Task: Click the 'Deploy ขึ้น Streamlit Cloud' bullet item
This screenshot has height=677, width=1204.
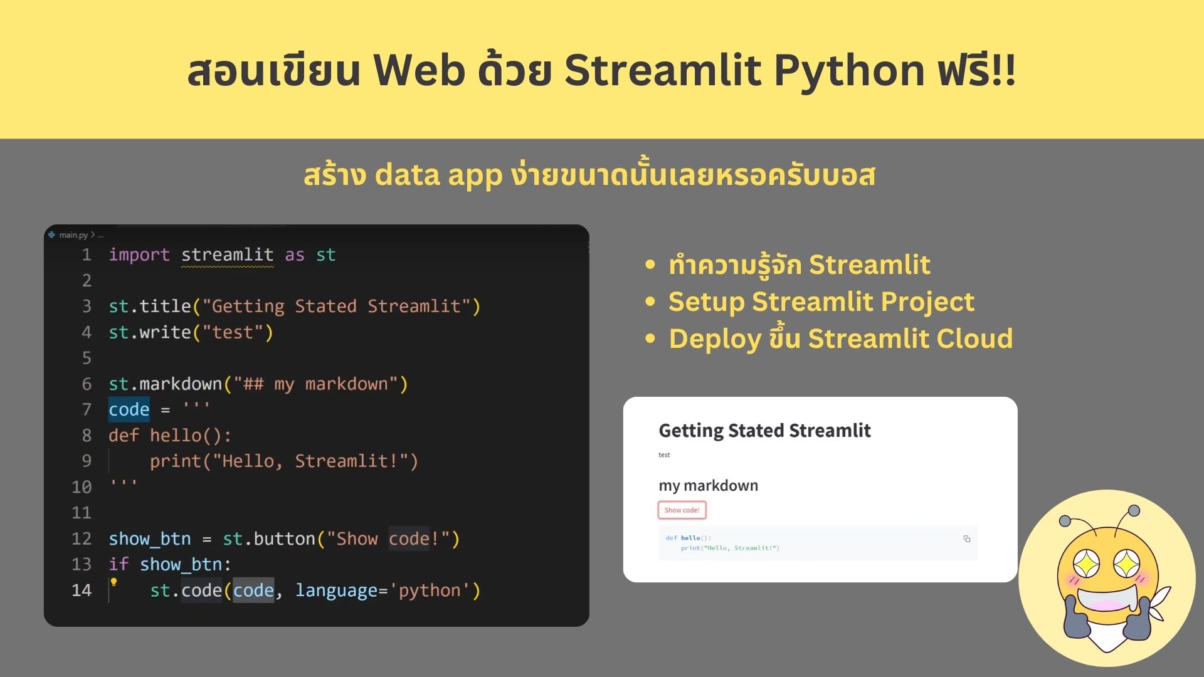Action: 840,338
